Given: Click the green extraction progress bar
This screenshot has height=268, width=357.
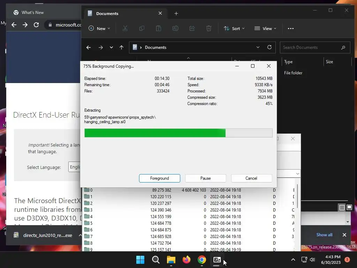Looking at the screenshot, I should pos(178,133).
